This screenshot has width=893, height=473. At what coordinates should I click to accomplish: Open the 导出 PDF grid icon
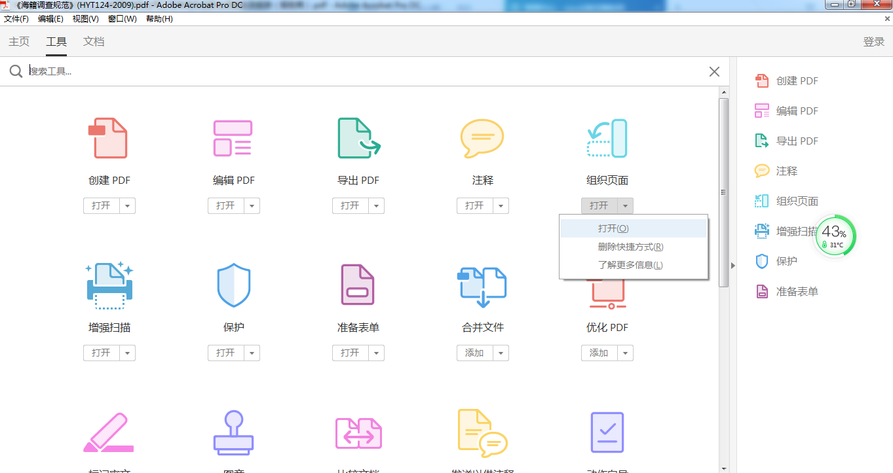pos(358,138)
